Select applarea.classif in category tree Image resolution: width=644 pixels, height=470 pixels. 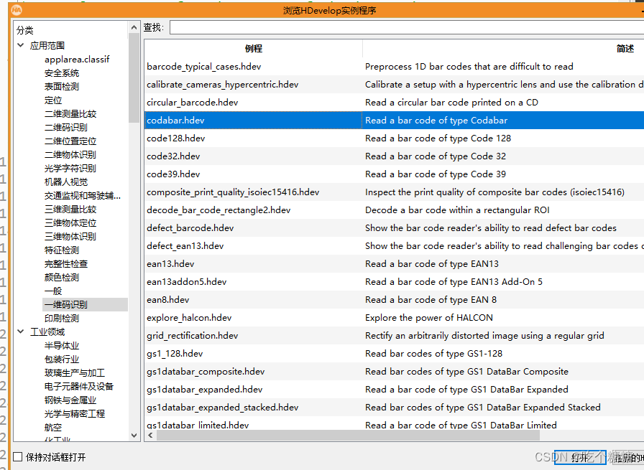coord(77,59)
